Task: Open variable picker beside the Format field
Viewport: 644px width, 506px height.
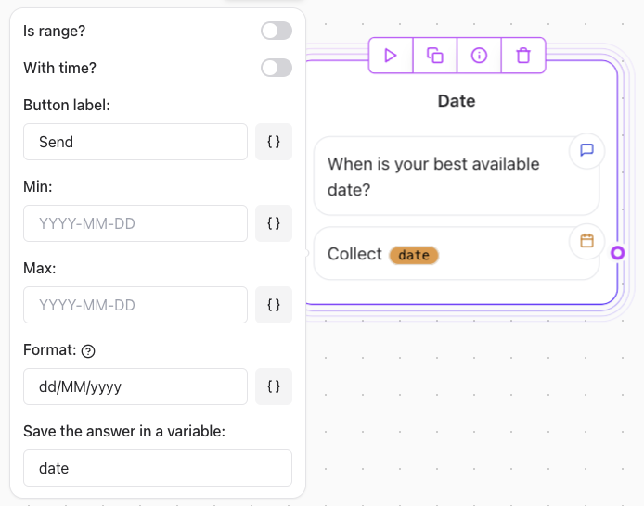Action: click(274, 386)
